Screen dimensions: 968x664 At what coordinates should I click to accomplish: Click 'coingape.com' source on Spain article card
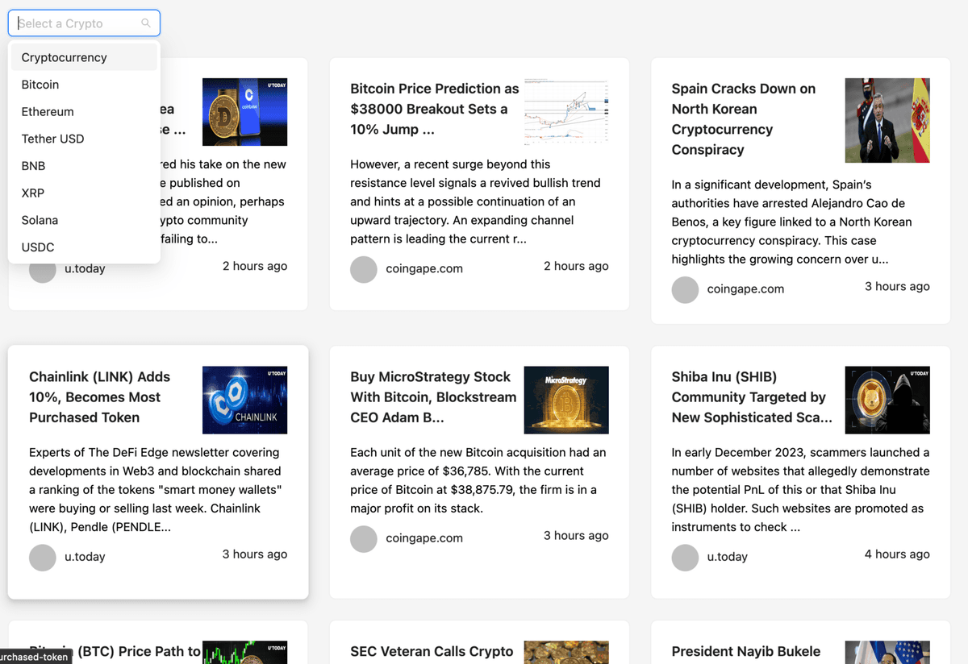pyautogui.click(x=745, y=289)
